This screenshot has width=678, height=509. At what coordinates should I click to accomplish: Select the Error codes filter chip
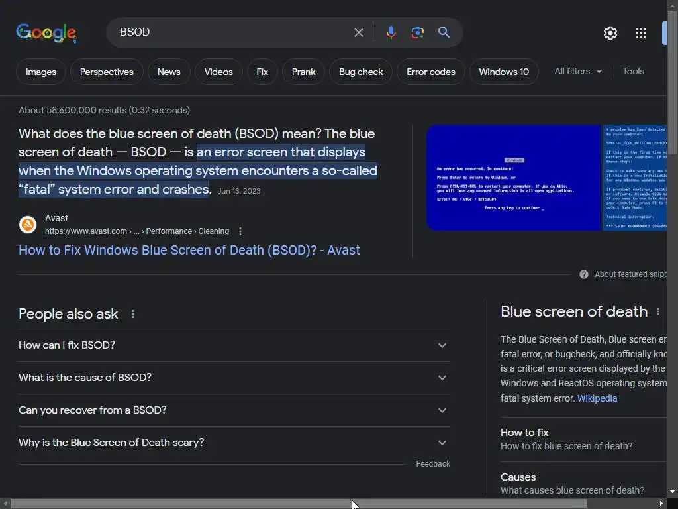431,72
